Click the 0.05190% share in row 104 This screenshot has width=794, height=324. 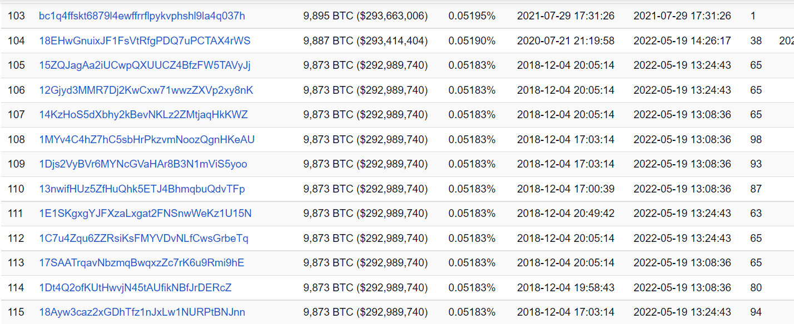pyautogui.click(x=472, y=40)
